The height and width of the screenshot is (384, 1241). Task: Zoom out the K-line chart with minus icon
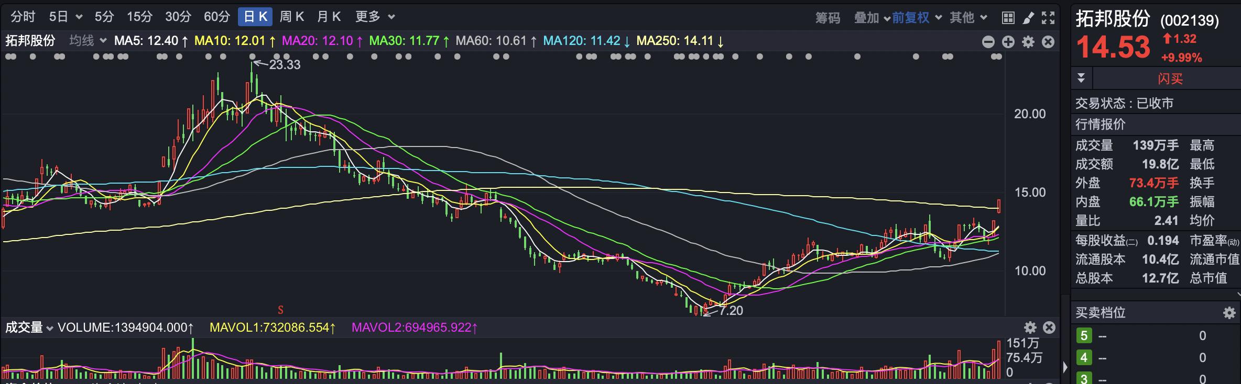[988, 42]
